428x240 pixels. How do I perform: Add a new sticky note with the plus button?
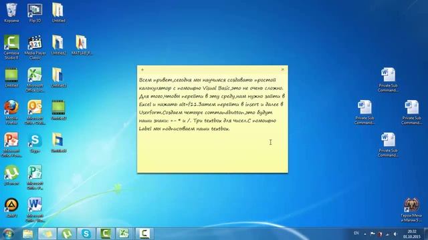coord(142,69)
